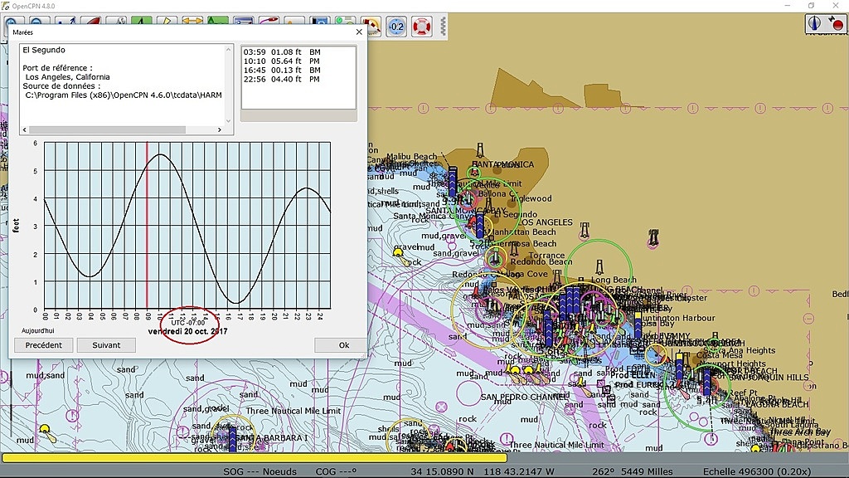Screen dimensions: 849x478
Task: Click the station info scroll right arrow
Action: [x=219, y=130]
